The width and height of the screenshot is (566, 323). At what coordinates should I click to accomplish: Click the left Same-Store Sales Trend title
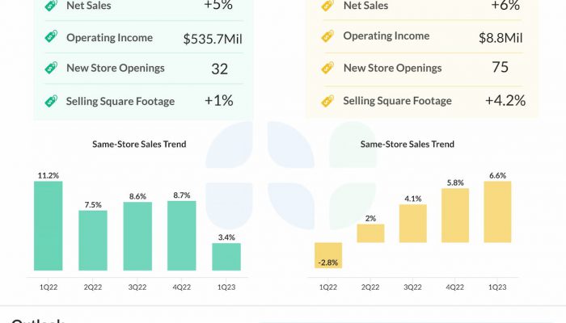139,145
